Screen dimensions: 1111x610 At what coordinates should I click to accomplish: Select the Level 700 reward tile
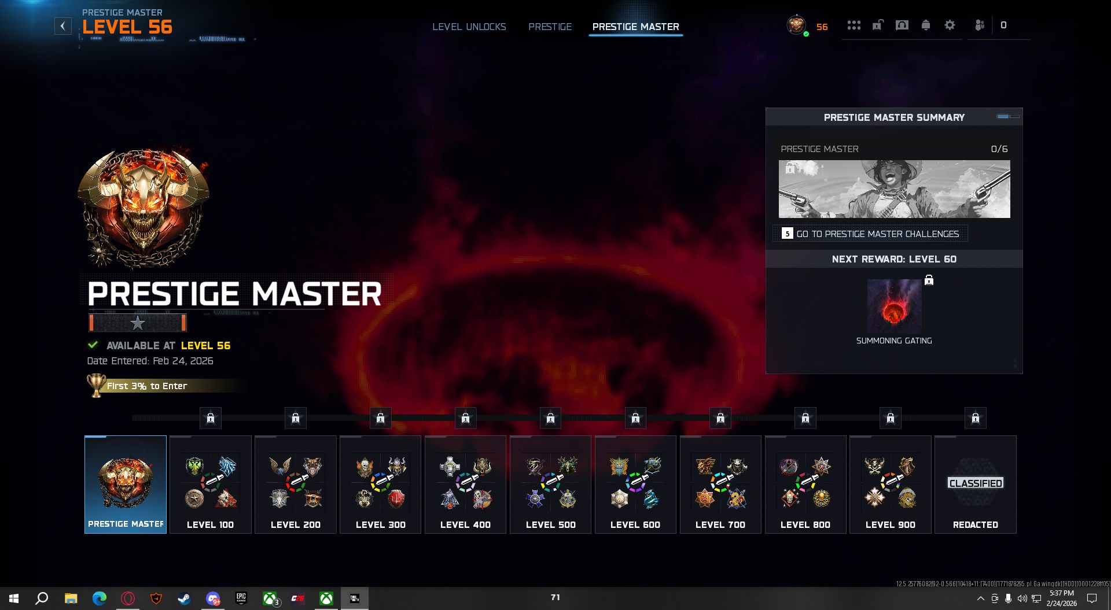(x=720, y=484)
